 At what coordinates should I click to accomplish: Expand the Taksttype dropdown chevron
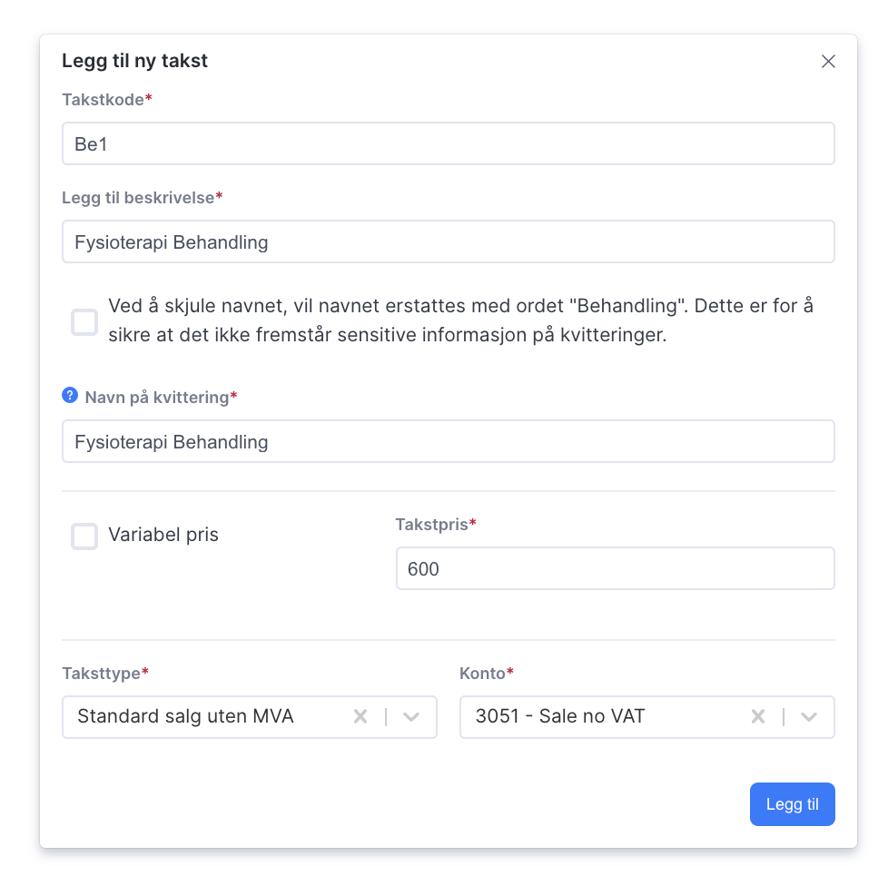(411, 717)
